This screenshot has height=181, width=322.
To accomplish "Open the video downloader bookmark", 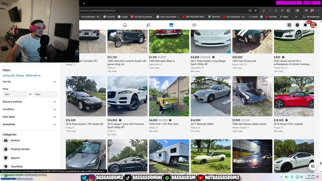I will tap(168, 17).
